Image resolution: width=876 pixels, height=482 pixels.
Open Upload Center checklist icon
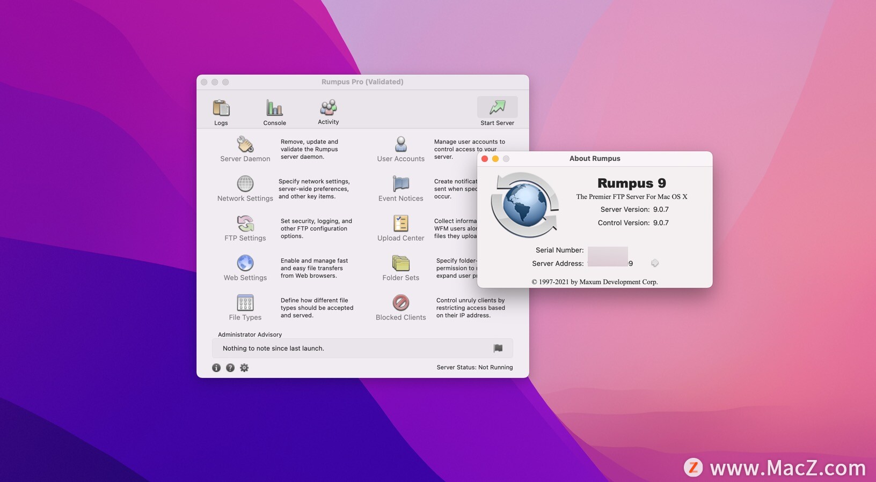401,223
